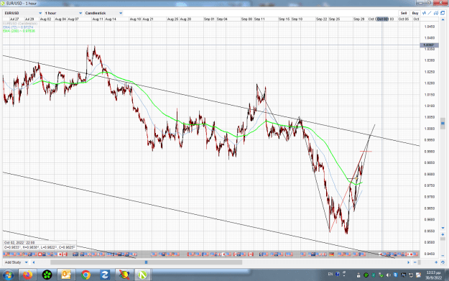The width and height of the screenshot is (449, 281).
Task: Click the horizontal time scrollbar thumb
Action: tap(146, 262)
